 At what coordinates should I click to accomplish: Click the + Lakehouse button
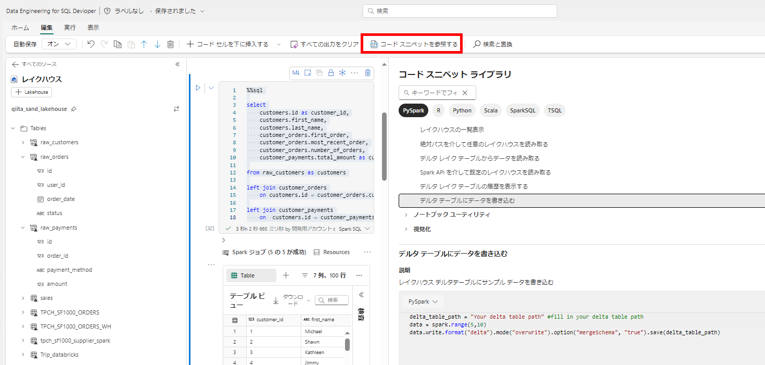pyautogui.click(x=31, y=92)
